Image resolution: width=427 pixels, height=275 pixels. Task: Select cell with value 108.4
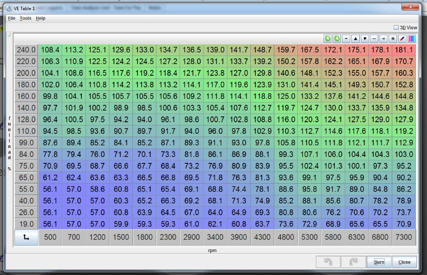[x=50, y=50]
